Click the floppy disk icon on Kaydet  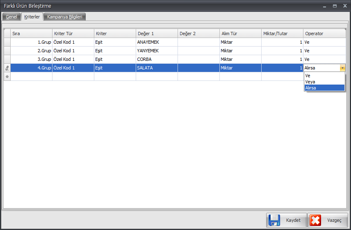(x=274, y=220)
